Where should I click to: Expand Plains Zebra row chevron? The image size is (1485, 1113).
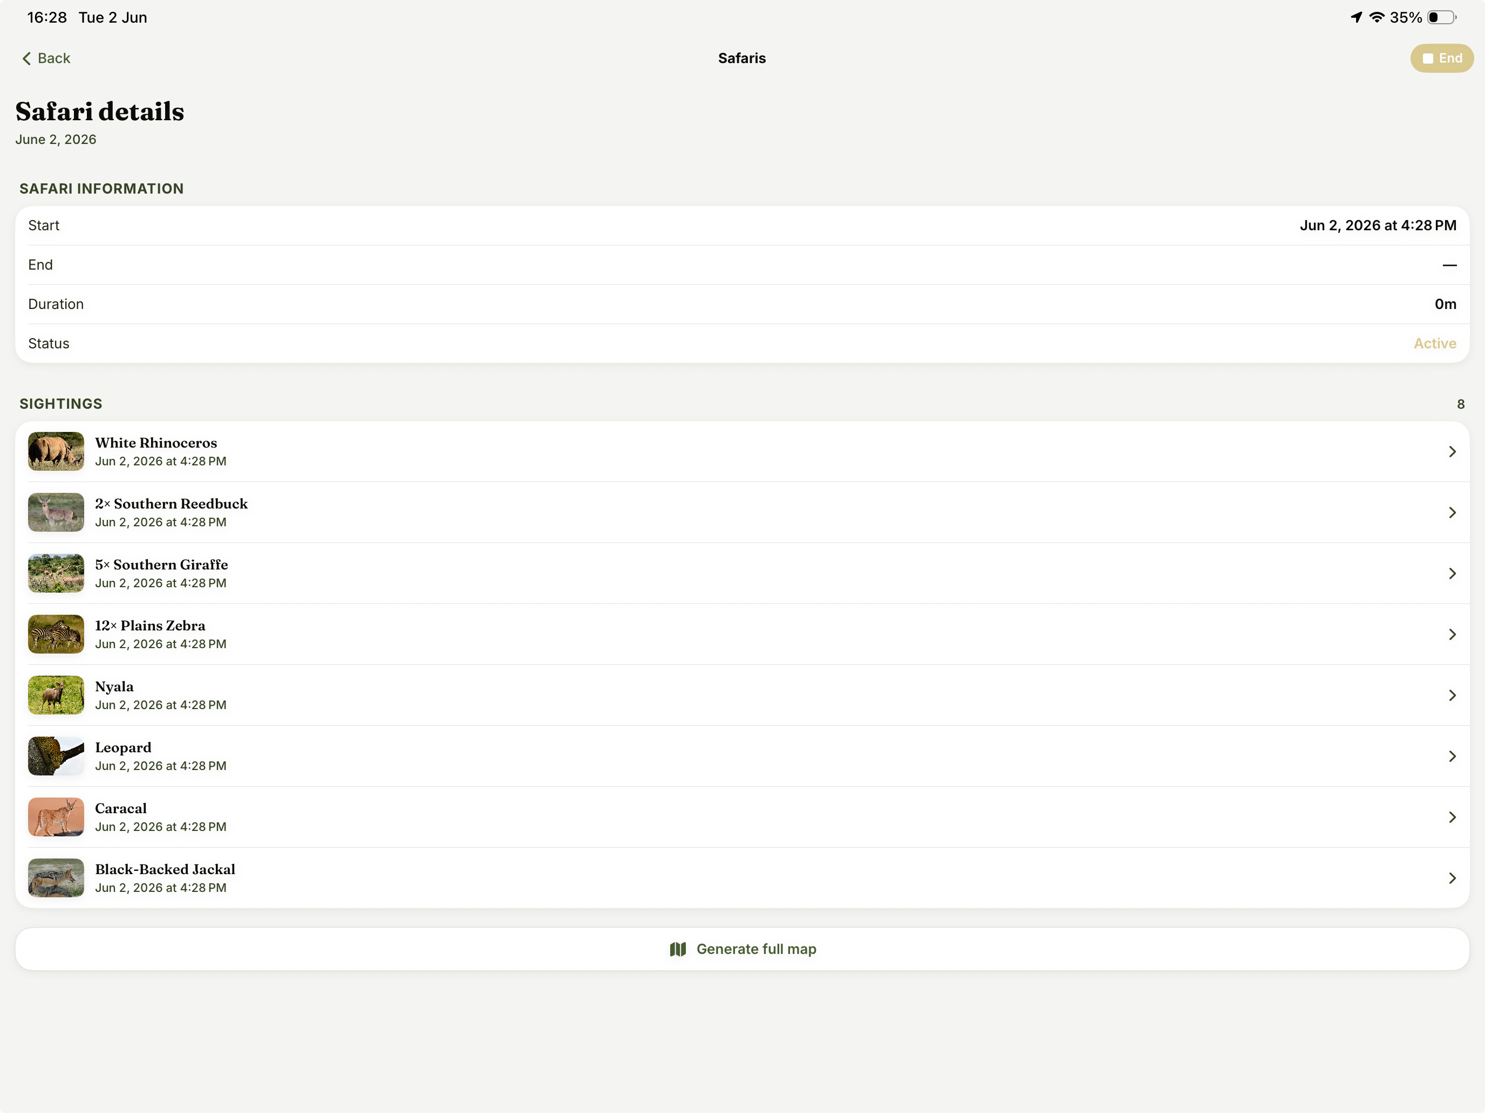[x=1452, y=635]
